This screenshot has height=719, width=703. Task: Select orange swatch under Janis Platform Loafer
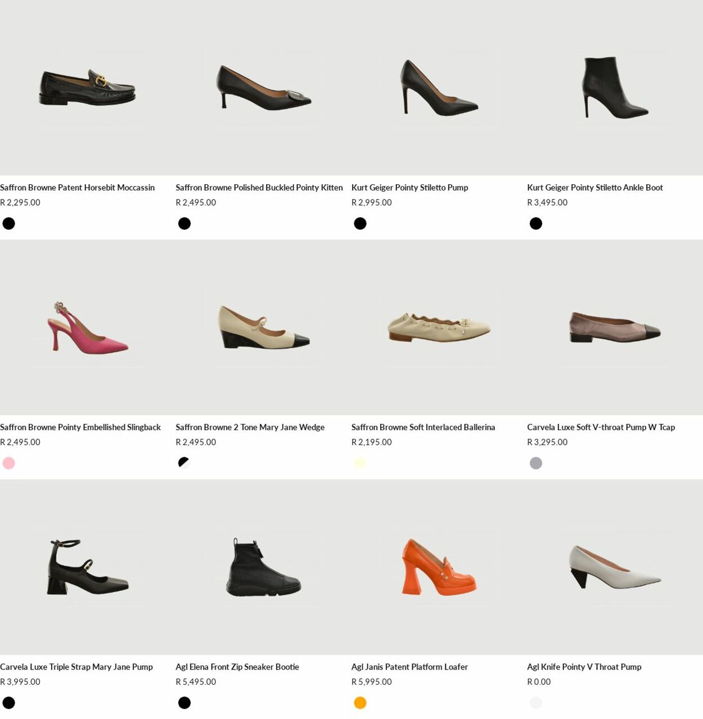360,703
